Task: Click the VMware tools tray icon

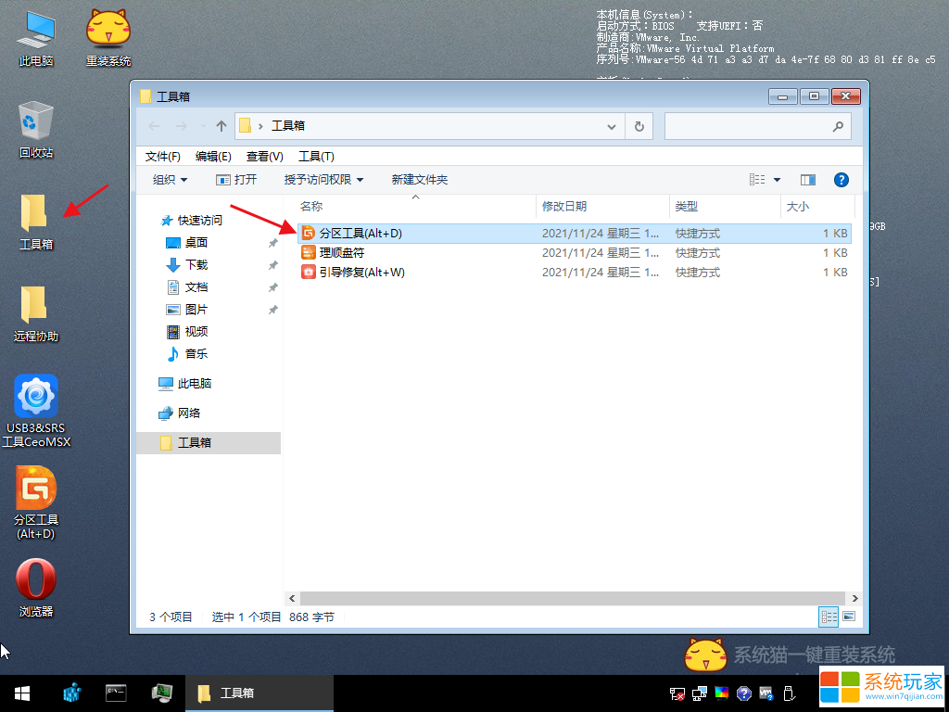Action: click(x=766, y=693)
